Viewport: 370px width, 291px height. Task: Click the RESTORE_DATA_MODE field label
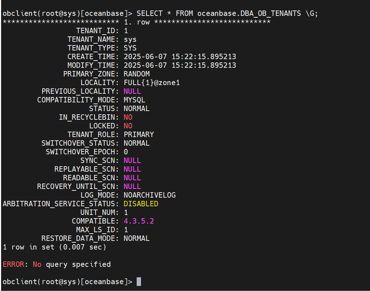coord(80,238)
